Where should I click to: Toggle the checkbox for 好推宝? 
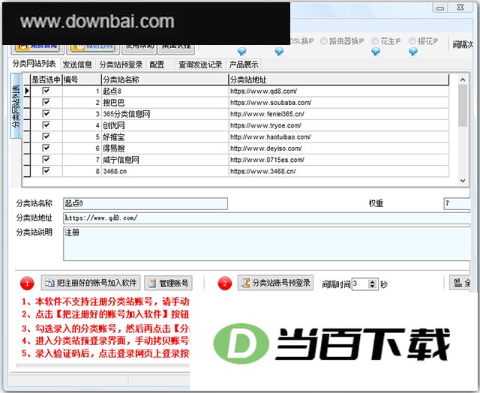[x=46, y=136]
